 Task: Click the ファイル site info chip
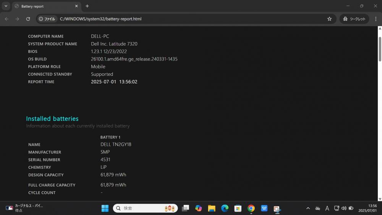[x=47, y=19]
